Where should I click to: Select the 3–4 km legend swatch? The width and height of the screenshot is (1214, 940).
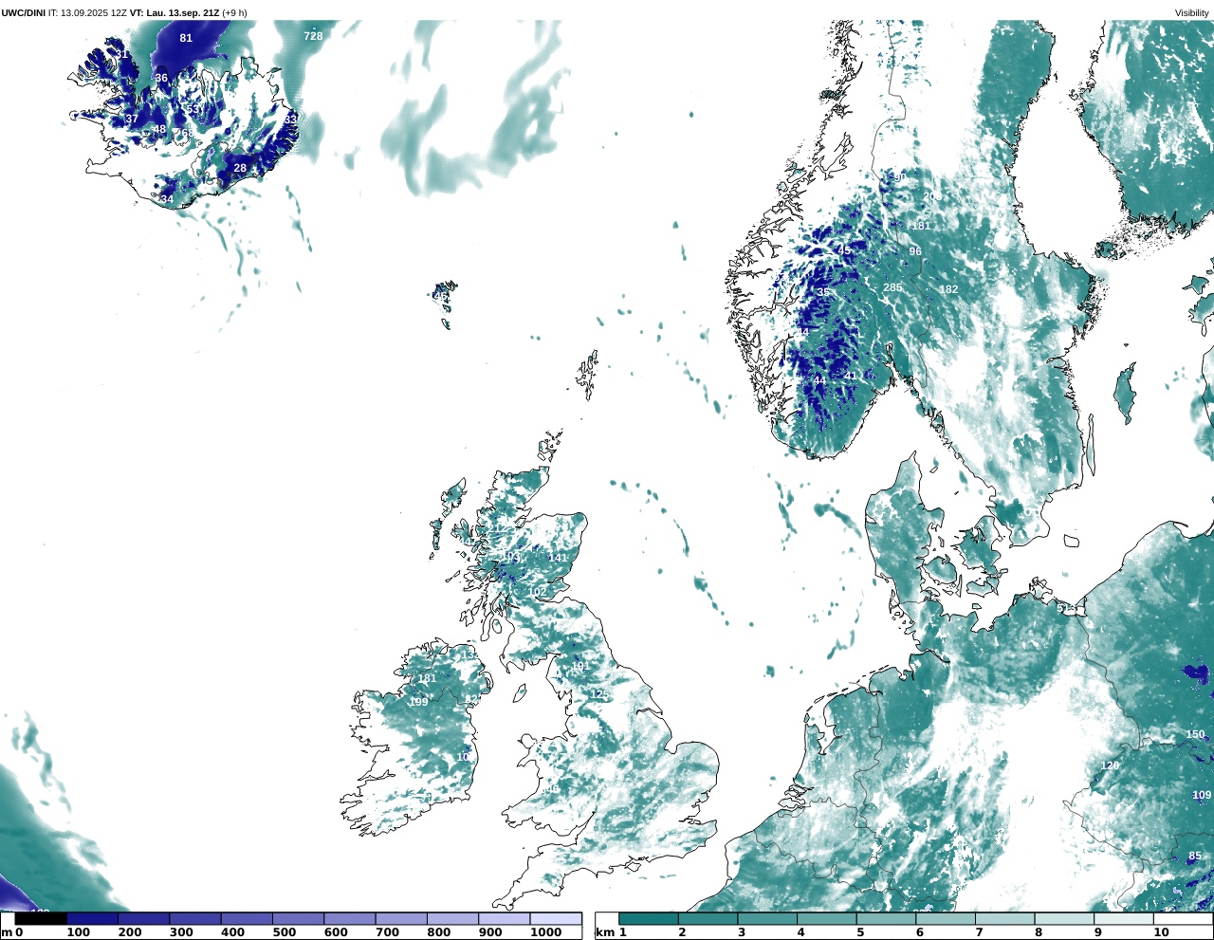tap(767, 918)
